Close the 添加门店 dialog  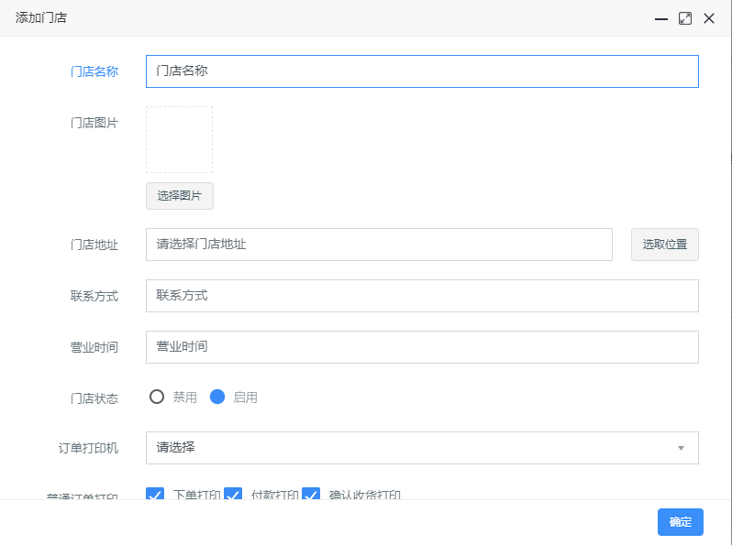(x=709, y=18)
